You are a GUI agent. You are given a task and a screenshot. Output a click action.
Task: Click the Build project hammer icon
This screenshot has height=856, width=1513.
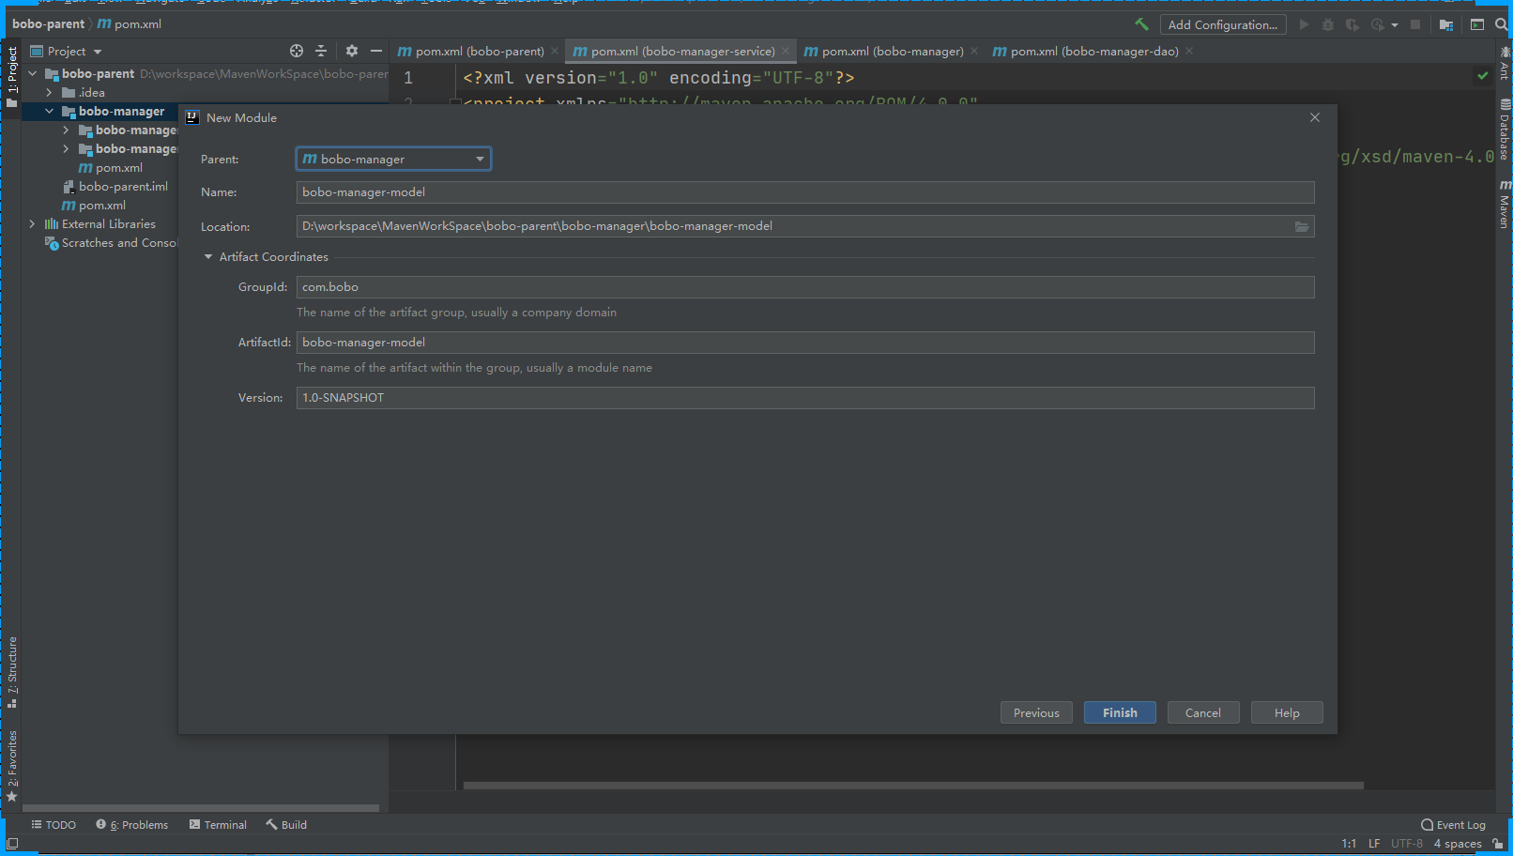point(1141,24)
